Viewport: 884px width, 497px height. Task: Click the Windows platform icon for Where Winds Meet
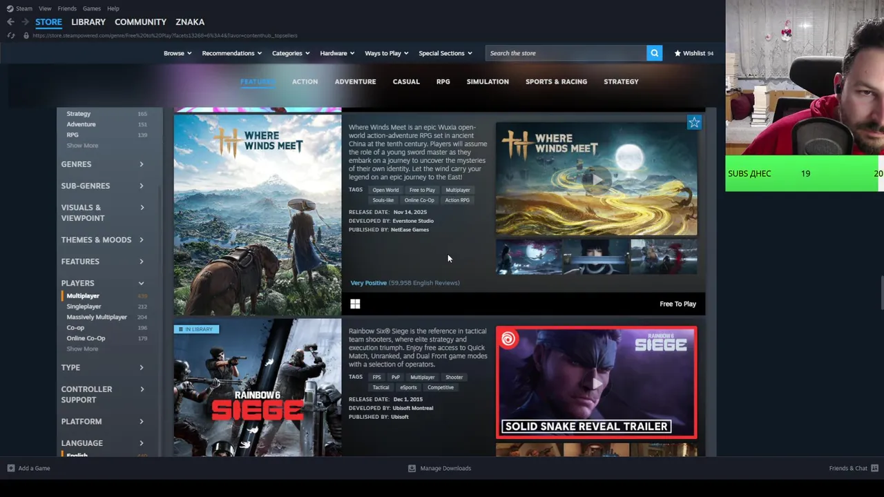tap(355, 304)
